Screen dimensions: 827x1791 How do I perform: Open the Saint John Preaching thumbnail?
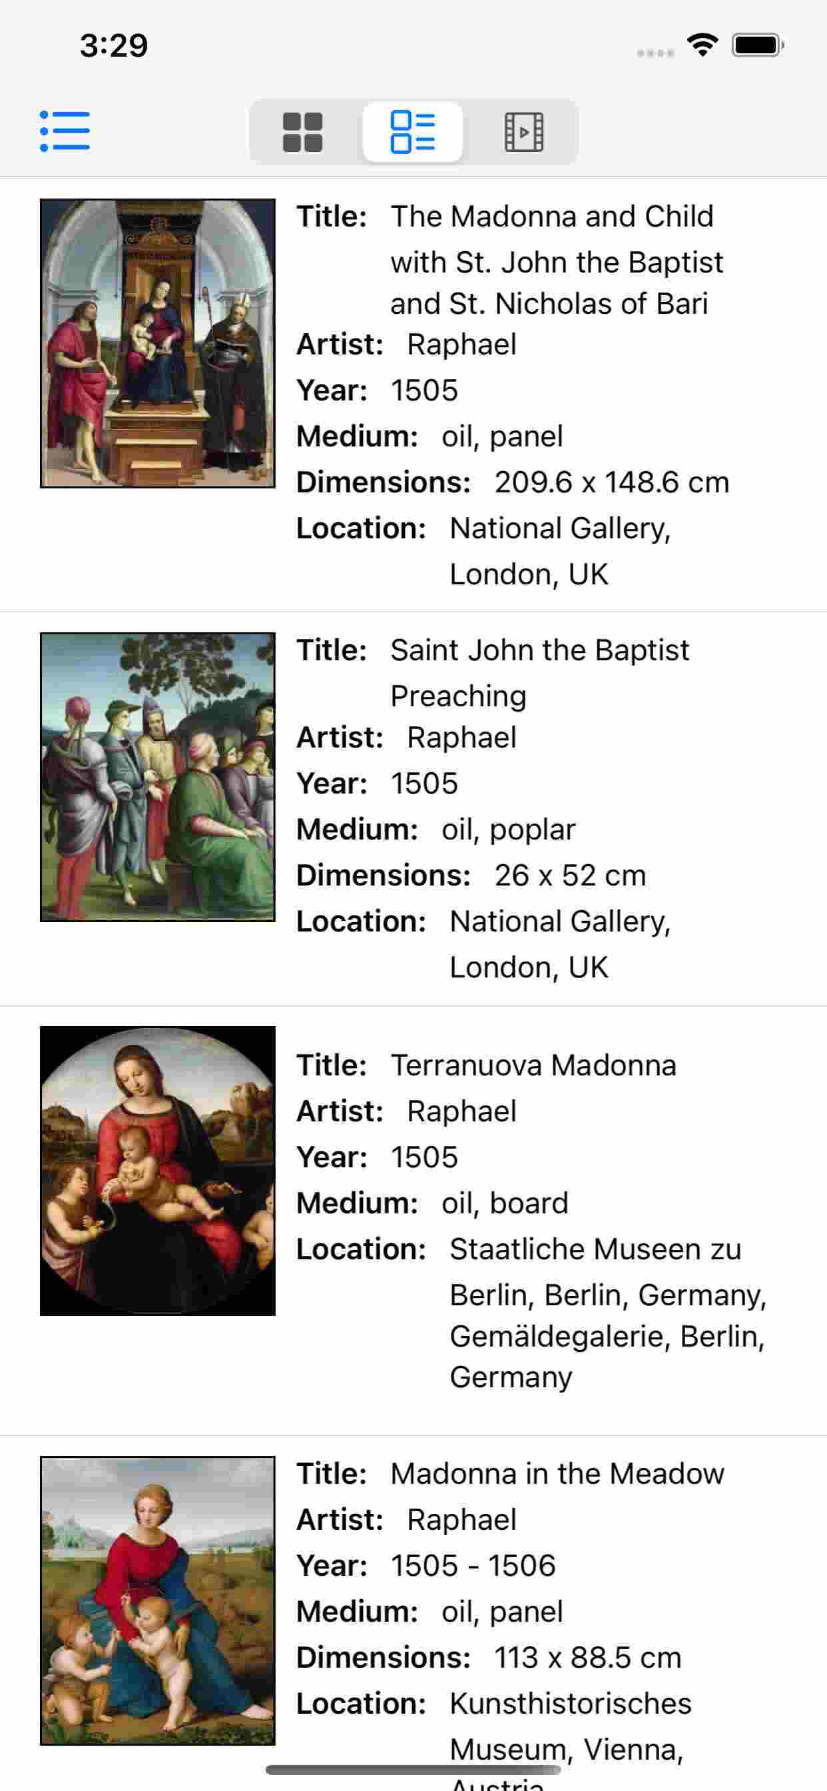click(158, 777)
